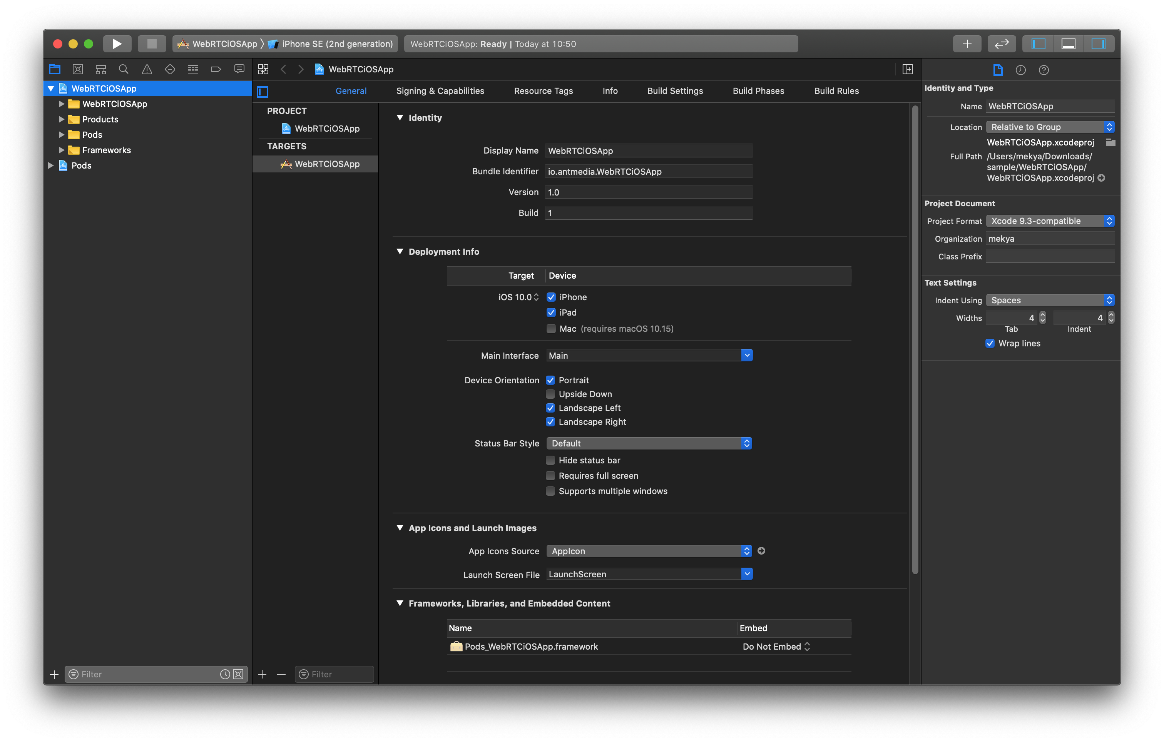
Task: Open the Library with the plus button
Action: 967,44
